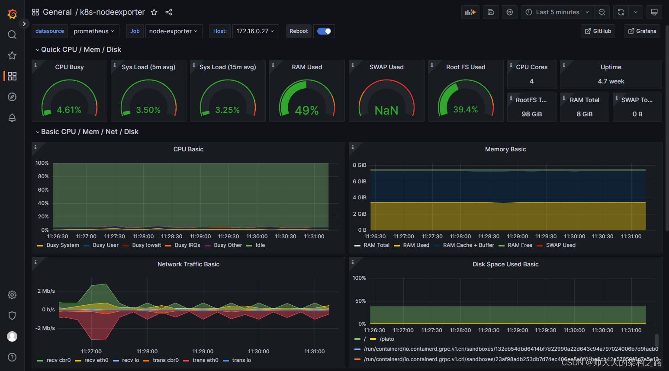
Task: Click the General breadcrumb folder
Action: (x=57, y=12)
